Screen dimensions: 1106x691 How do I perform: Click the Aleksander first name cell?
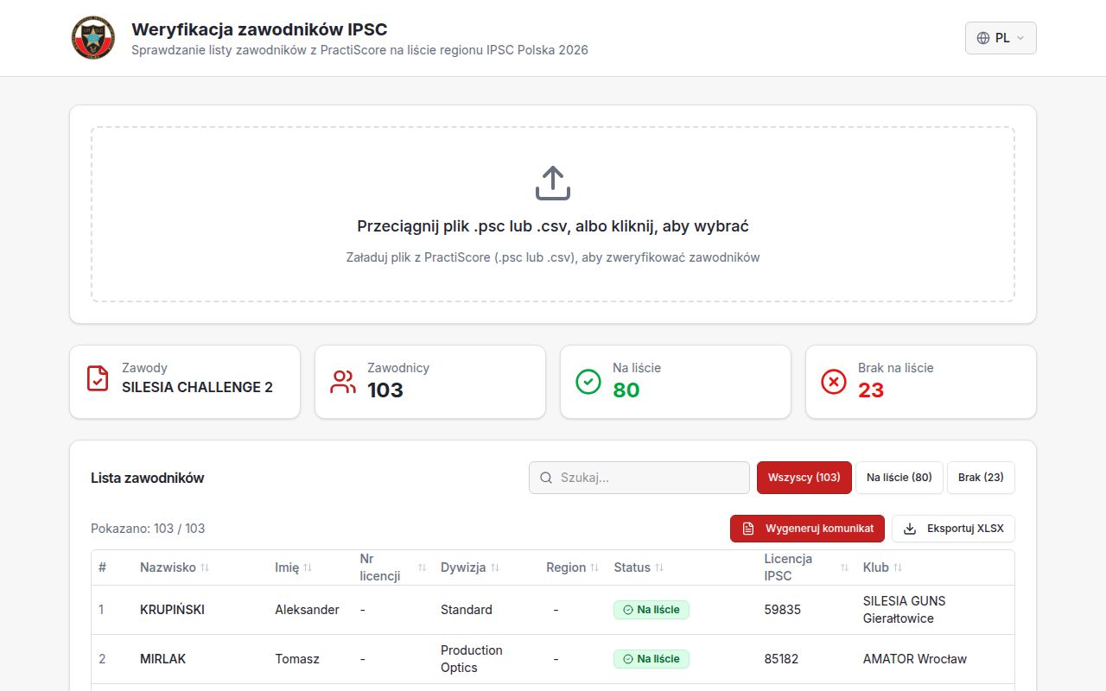(x=307, y=610)
